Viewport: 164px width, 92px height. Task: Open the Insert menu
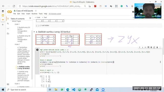coord(28,14)
